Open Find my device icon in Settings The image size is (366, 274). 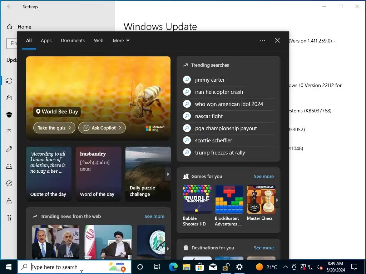click(9, 201)
